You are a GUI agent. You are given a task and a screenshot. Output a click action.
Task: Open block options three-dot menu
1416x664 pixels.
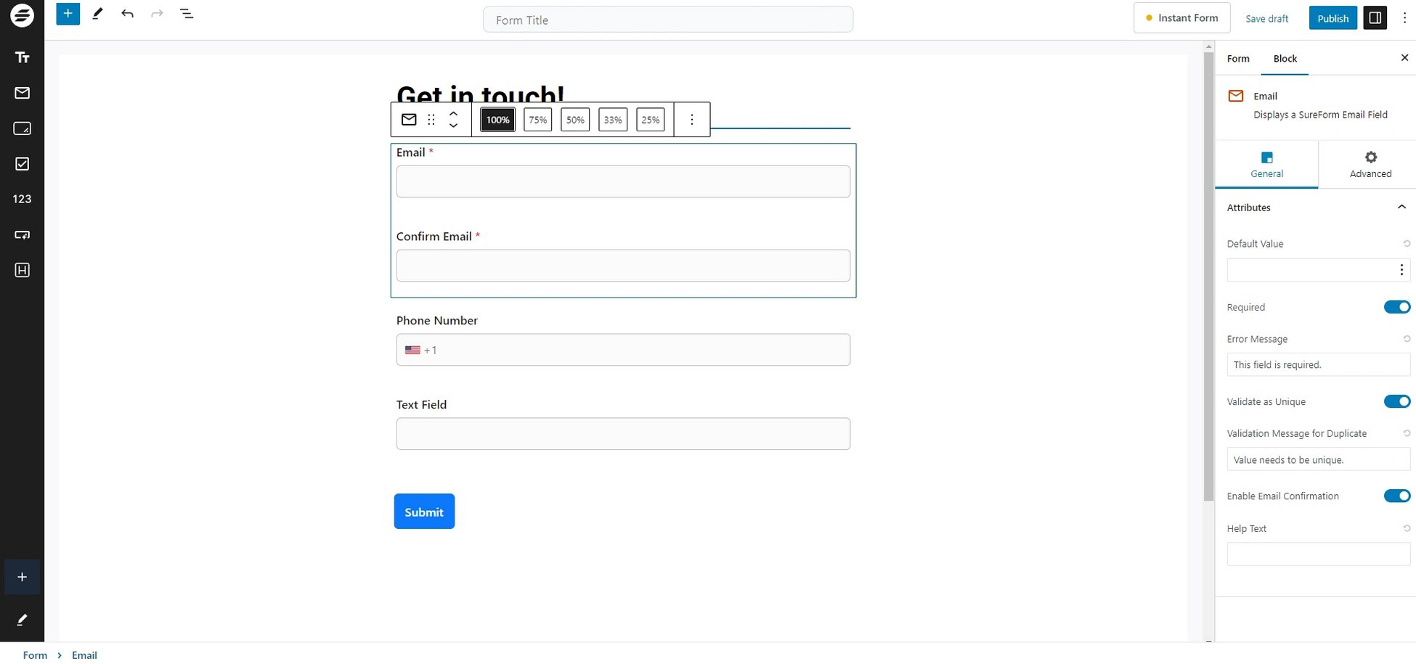tap(692, 120)
